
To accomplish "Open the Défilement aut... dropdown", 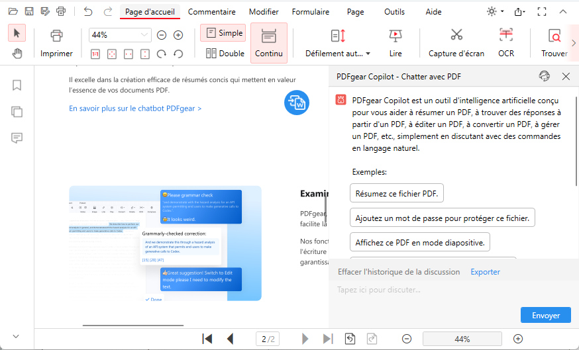I will 338,43.
